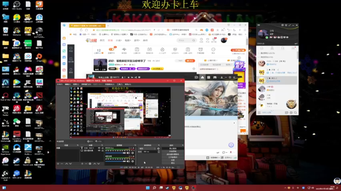Open source Properties button above OBS docks
Viewport: 341px width, 191px height.
click(90, 141)
